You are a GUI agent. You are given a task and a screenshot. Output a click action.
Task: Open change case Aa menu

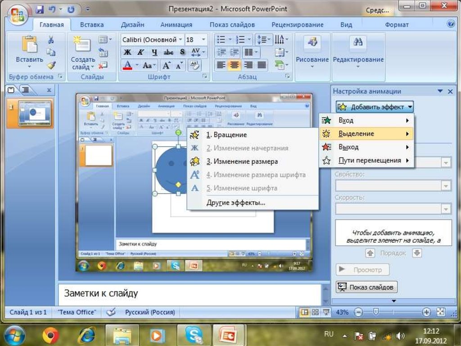[x=149, y=65]
